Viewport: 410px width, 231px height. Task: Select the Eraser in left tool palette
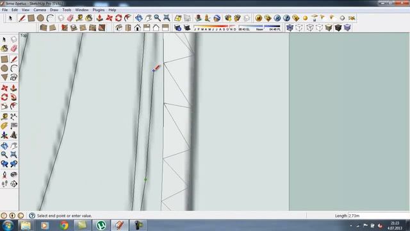(14, 48)
